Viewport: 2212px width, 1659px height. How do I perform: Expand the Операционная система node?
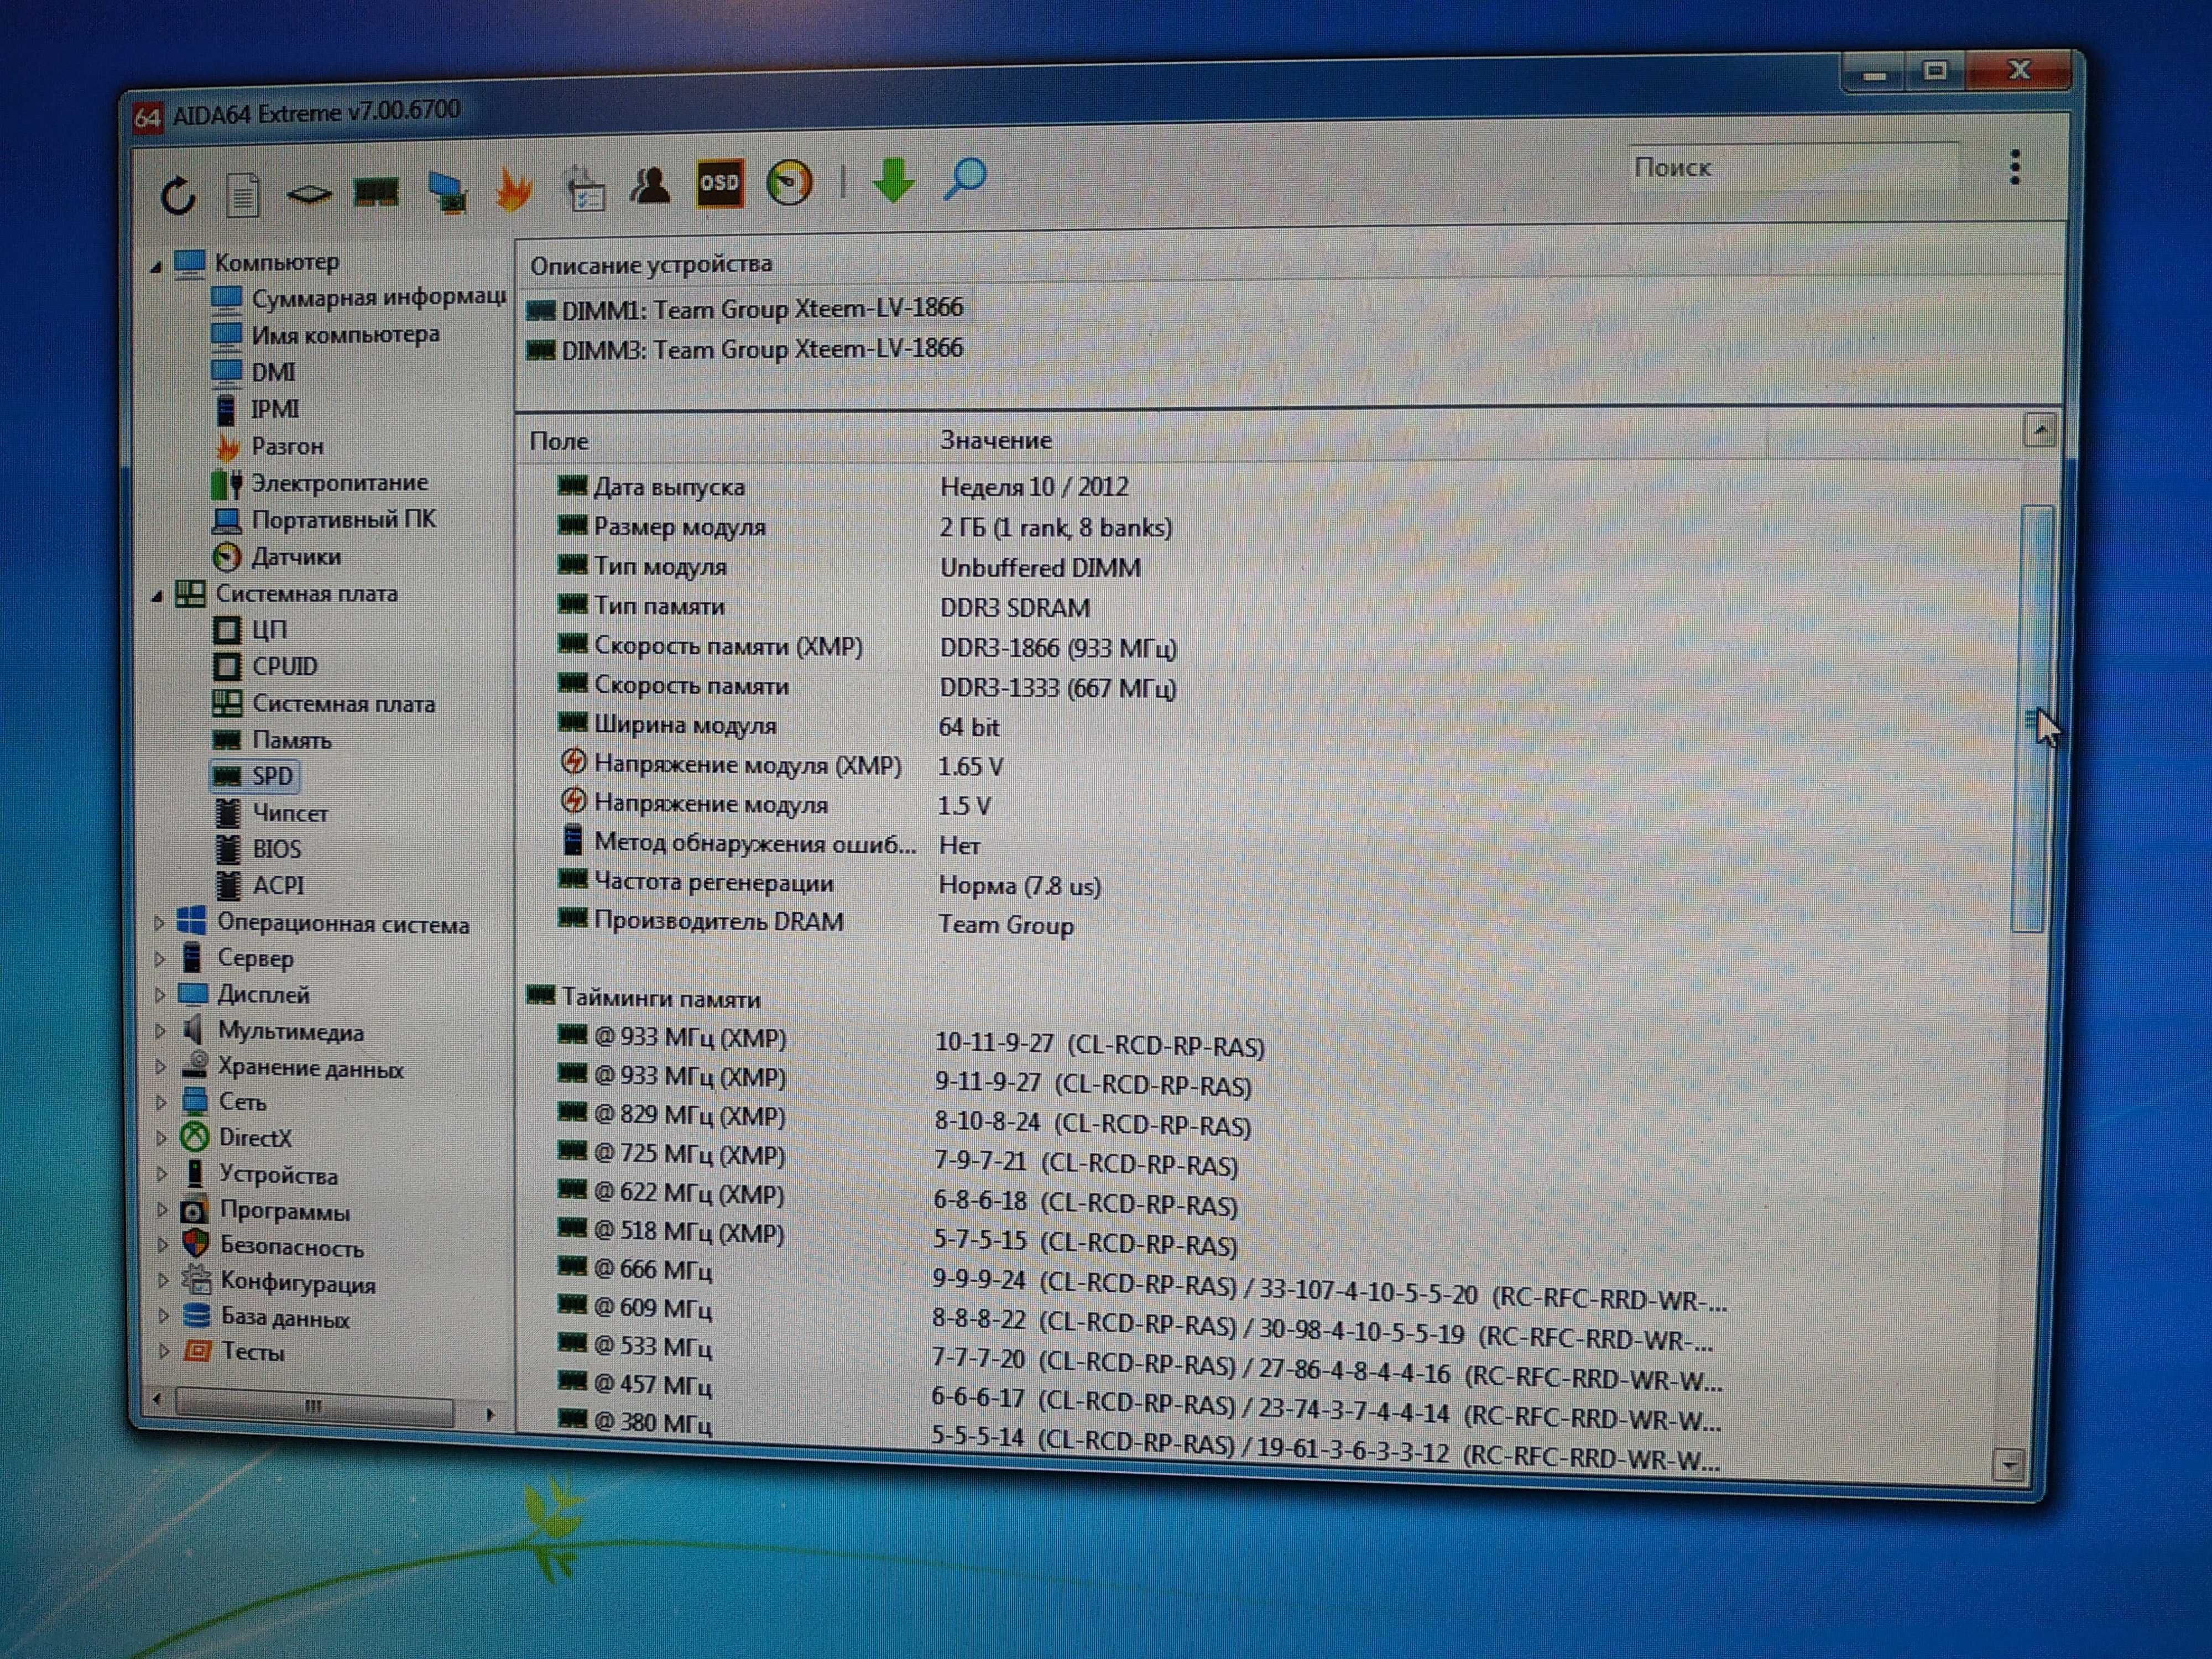point(159,923)
